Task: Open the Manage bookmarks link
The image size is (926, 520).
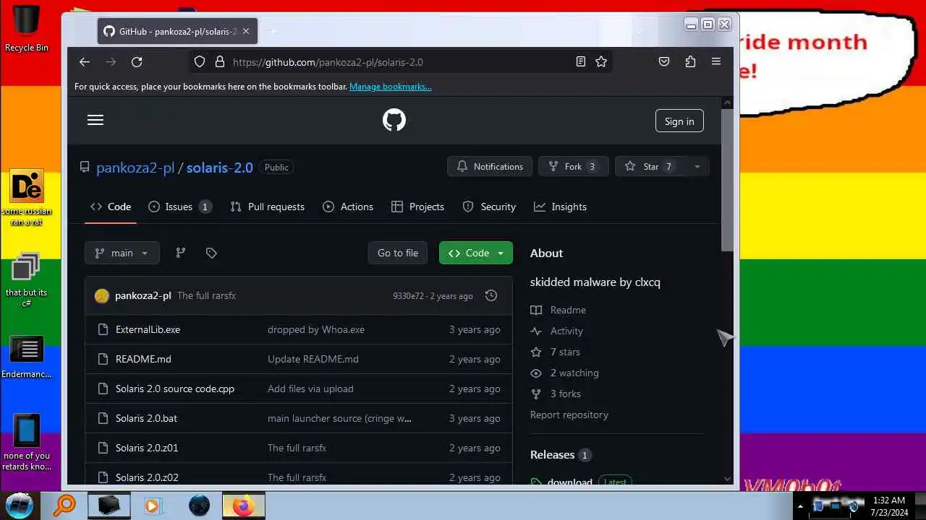Action: pyautogui.click(x=391, y=87)
